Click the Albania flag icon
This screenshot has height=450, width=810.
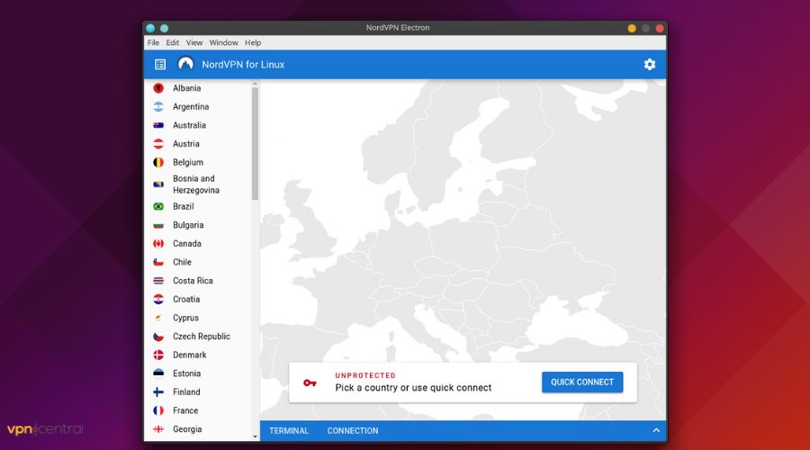click(158, 88)
